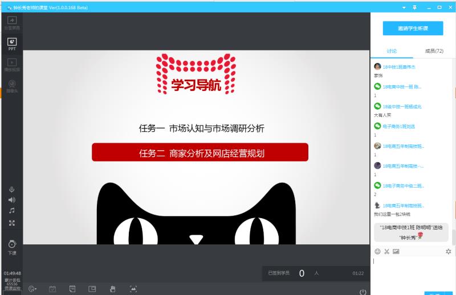Click the 任务一 市场认知与市场调研分析 text
This screenshot has width=456, height=295.
(202, 128)
